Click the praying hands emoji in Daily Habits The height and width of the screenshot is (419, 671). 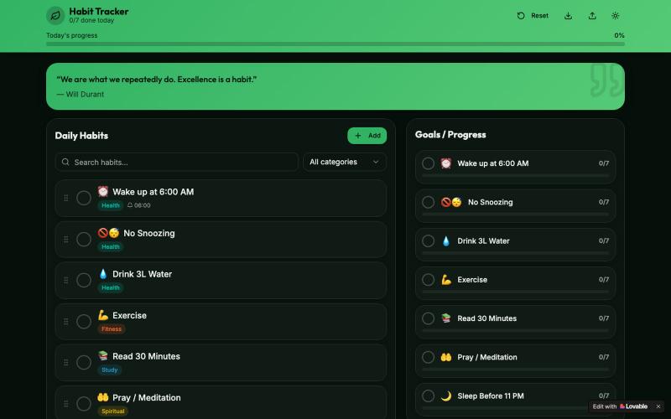102,397
